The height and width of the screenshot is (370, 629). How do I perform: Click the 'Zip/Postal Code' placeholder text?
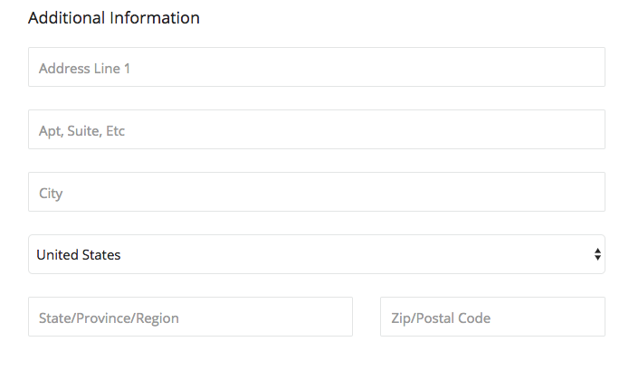coord(441,318)
